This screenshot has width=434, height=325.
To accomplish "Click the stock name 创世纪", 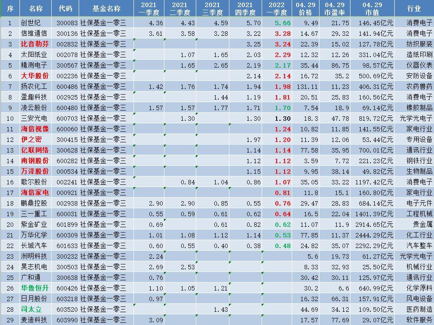I will coord(31,23).
